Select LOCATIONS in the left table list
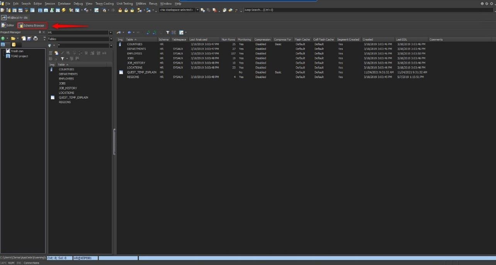The image size is (496, 265). pos(66,93)
